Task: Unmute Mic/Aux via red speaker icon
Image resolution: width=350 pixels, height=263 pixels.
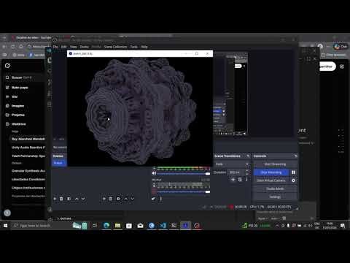Action: point(154,191)
